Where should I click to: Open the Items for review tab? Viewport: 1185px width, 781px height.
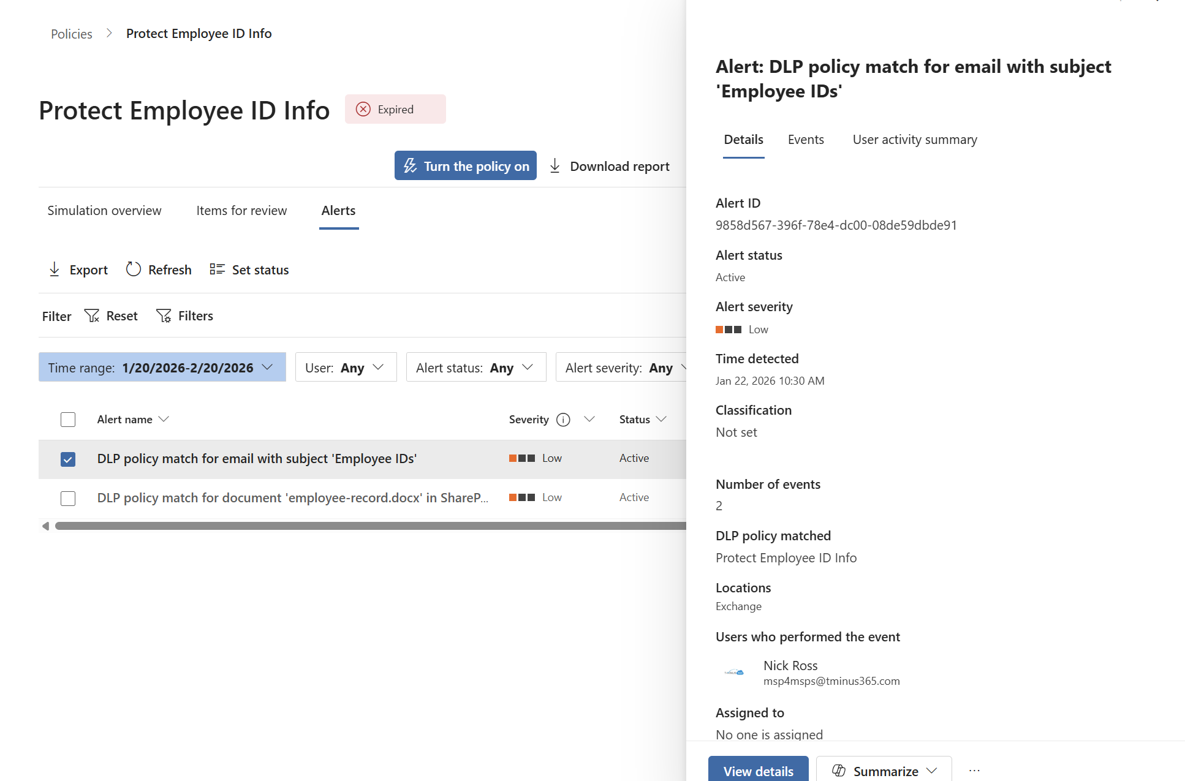coord(241,211)
